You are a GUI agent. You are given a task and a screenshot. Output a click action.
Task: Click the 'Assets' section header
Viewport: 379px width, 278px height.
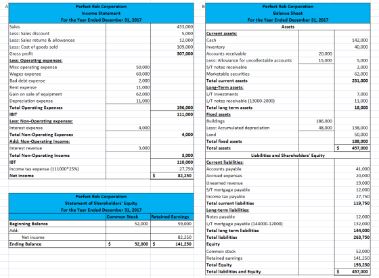coord(288,27)
